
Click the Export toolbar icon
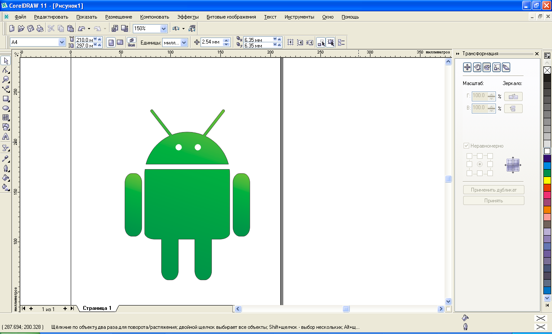pyautogui.click(x=124, y=28)
